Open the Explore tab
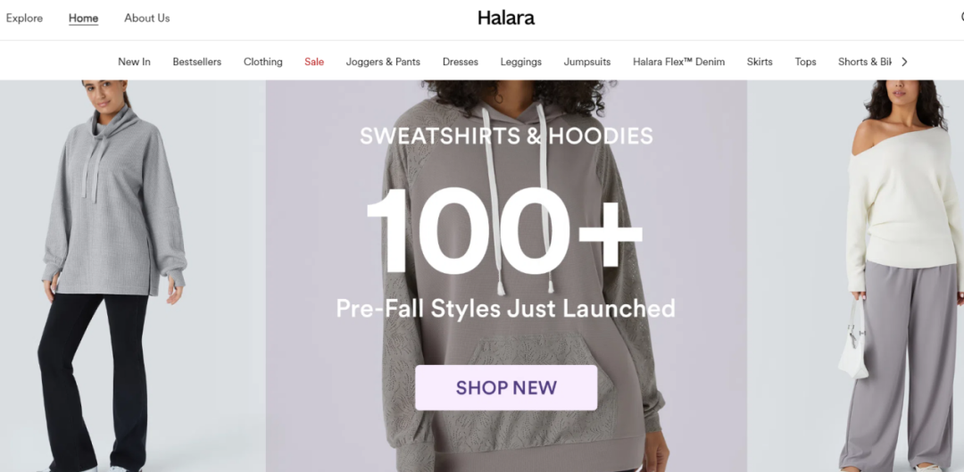 tap(25, 18)
